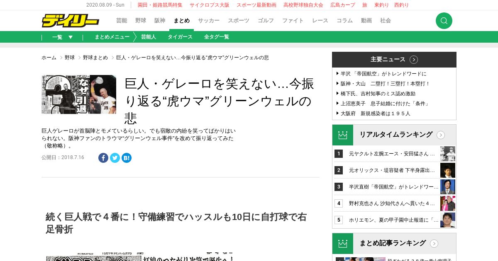
Task: Click まとめ記事ランキング heading
Action: (x=393, y=243)
